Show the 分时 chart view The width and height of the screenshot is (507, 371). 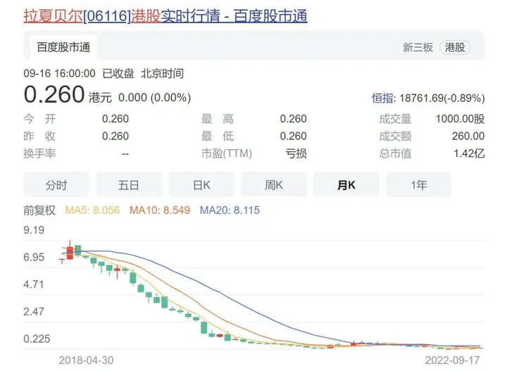tap(56, 185)
